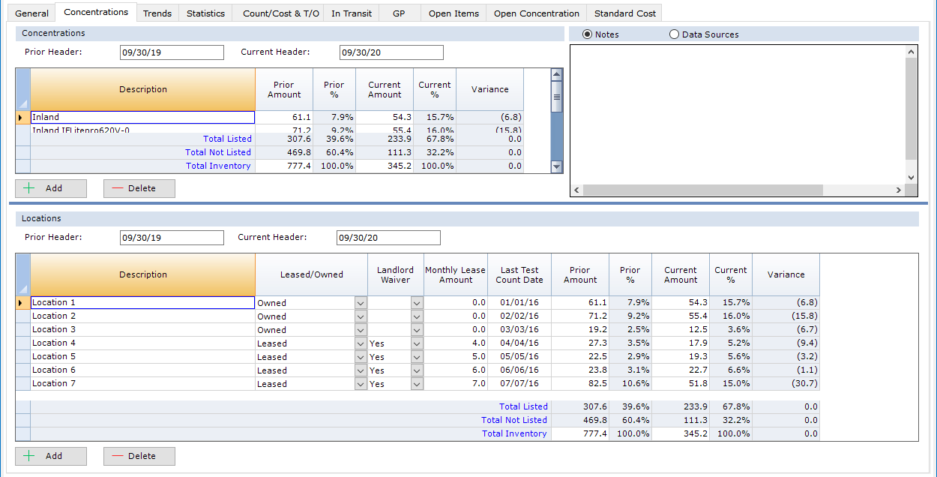Image resolution: width=937 pixels, height=477 pixels.
Task: Click the down arrow of the Notes vertical scrollbar
Action: (910, 178)
